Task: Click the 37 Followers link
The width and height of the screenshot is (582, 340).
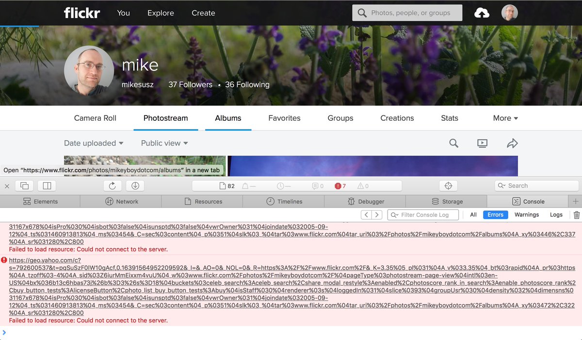Action: tap(190, 84)
